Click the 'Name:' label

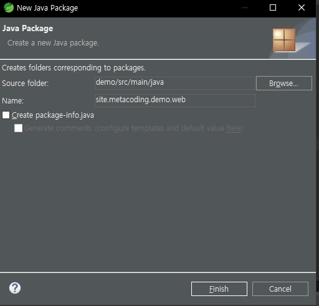pos(12,101)
